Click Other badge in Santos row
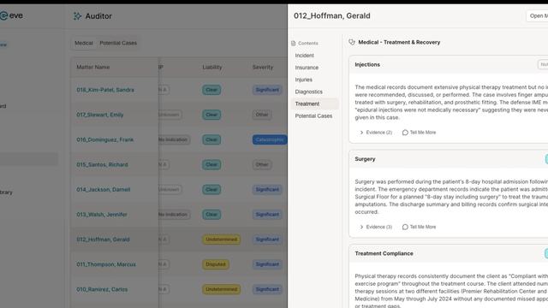 click(262, 164)
